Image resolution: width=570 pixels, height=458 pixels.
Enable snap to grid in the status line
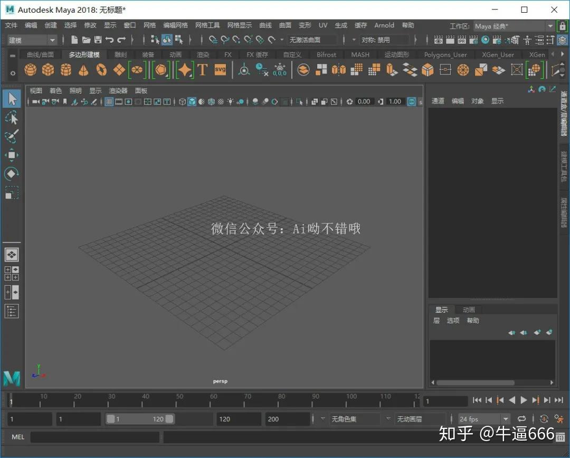point(212,39)
